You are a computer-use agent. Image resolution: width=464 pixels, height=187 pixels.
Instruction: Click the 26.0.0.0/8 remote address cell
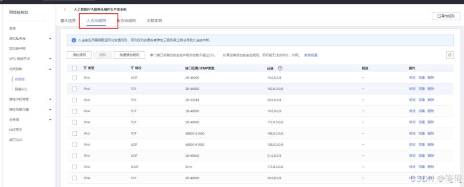point(274,178)
